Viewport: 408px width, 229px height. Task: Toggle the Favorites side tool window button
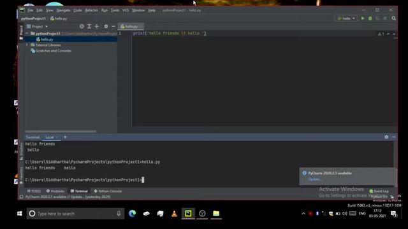point(21,175)
